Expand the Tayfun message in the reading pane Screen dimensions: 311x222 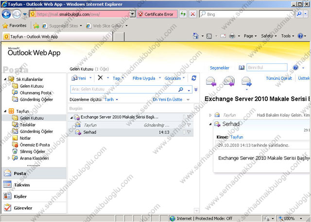pos(210,115)
